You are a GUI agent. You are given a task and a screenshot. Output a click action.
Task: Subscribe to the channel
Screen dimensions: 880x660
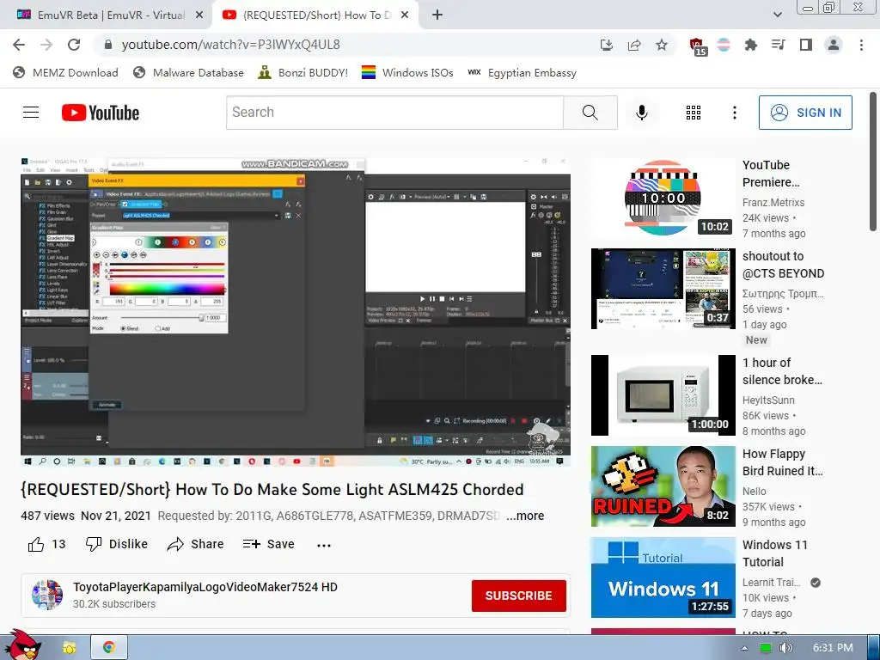(x=518, y=596)
